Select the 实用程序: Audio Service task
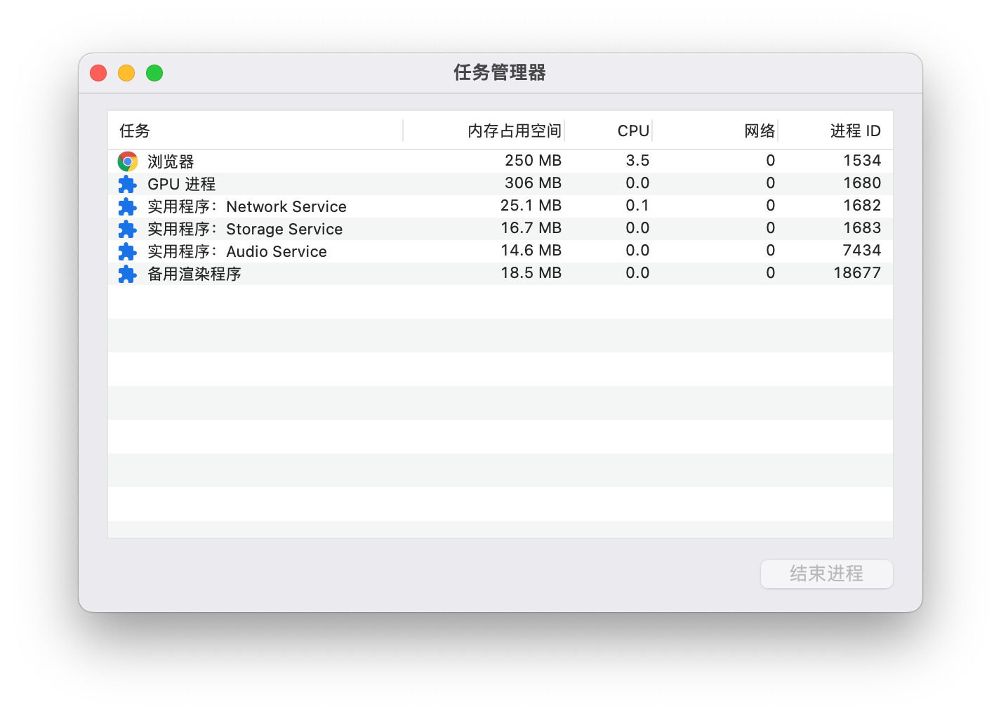This screenshot has width=1001, height=716. (x=237, y=251)
